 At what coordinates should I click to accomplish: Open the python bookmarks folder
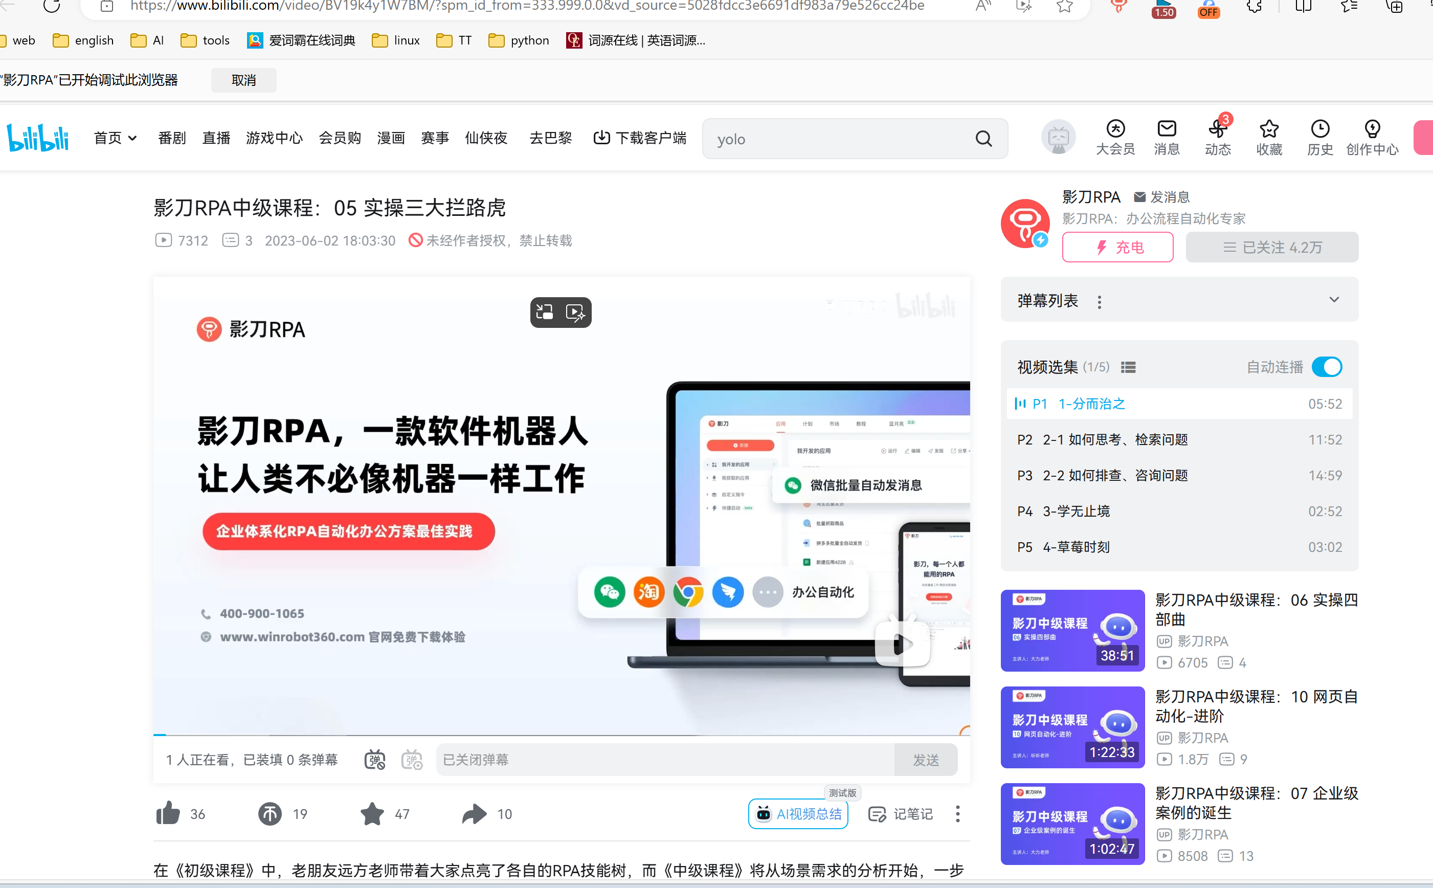click(519, 40)
